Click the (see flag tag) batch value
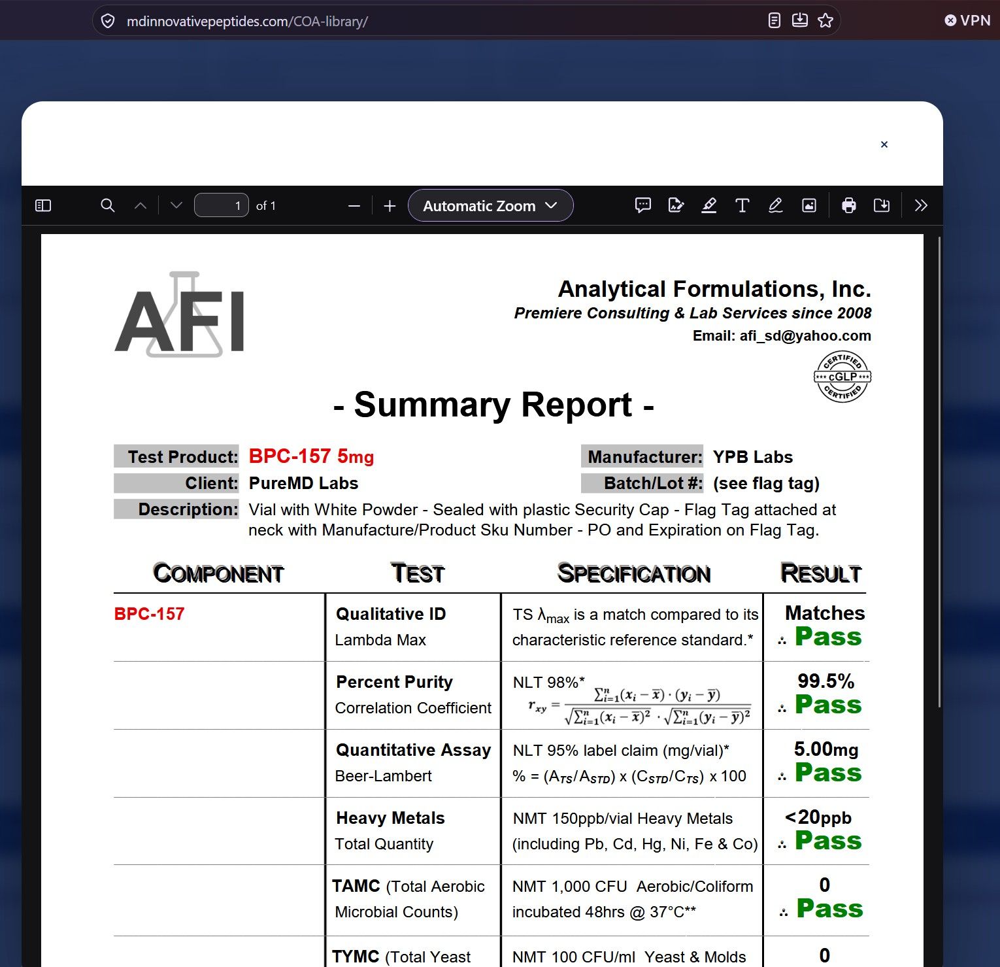Screen dimensions: 1000x967 coord(766,483)
